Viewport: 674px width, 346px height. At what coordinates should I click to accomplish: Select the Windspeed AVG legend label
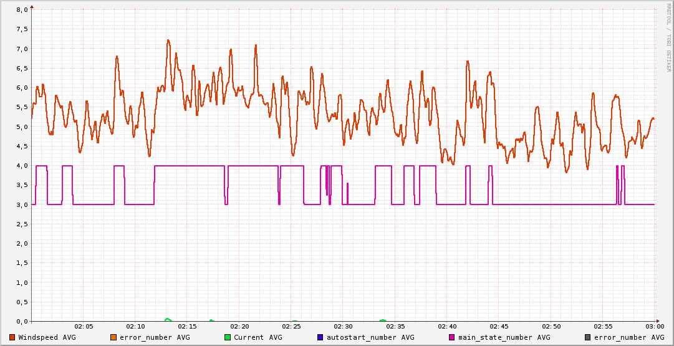47,337
